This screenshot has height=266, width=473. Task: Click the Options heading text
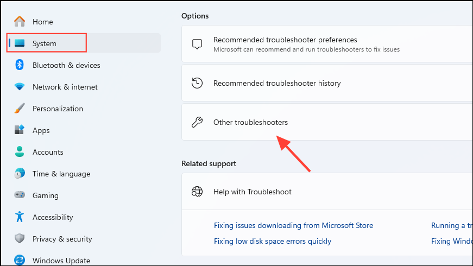195,16
